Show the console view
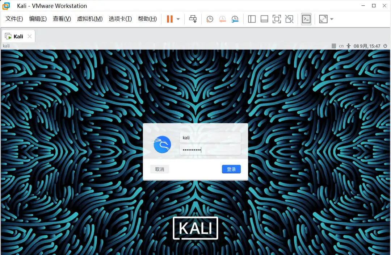 pyautogui.click(x=306, y=19)
